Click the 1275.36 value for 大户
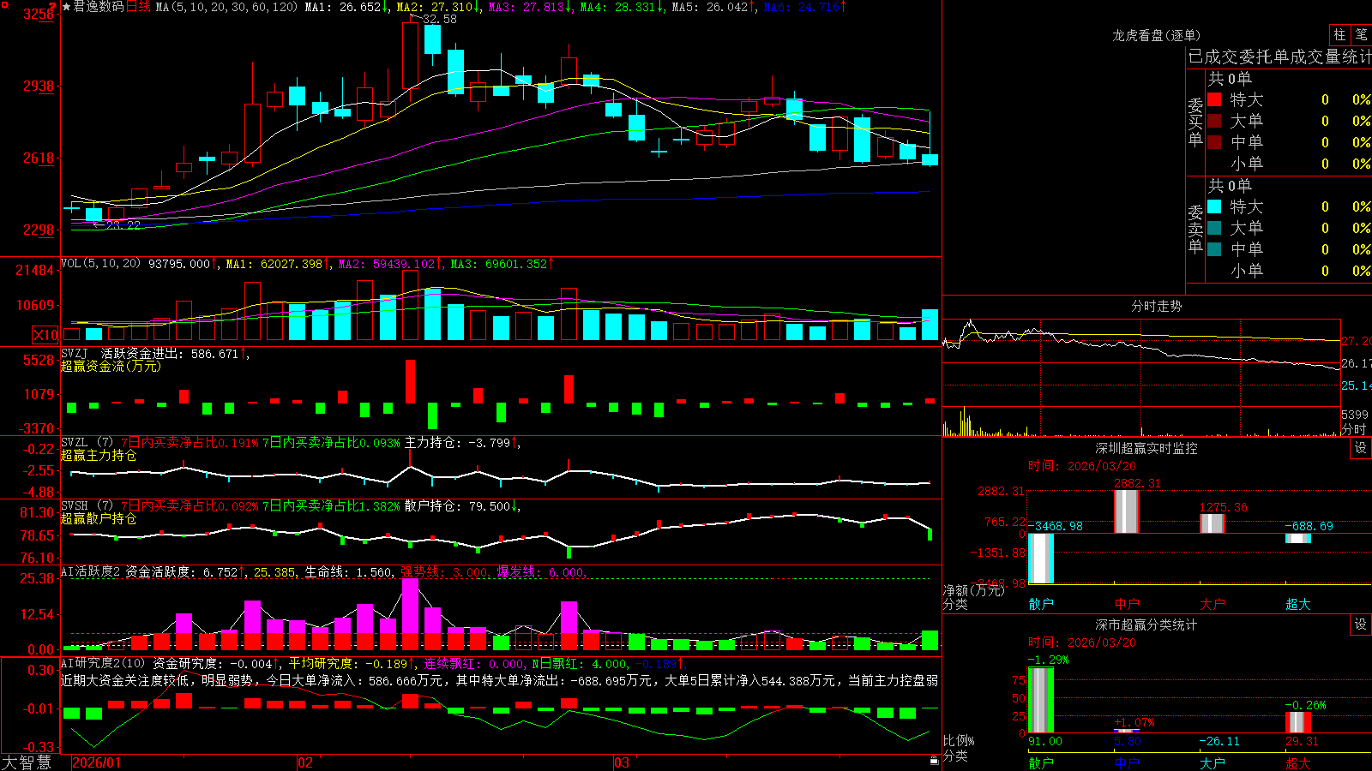This screenshot has width=1372, height=771. click(1224, 507)
